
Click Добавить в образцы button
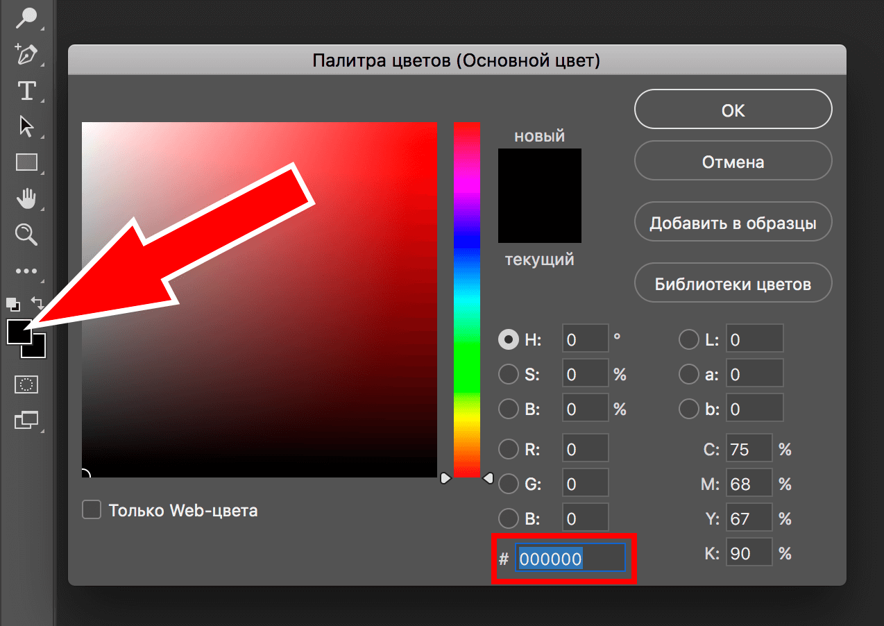pos(733,223)
